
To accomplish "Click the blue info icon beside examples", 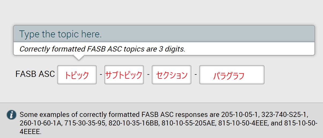I will click(12, 115).
